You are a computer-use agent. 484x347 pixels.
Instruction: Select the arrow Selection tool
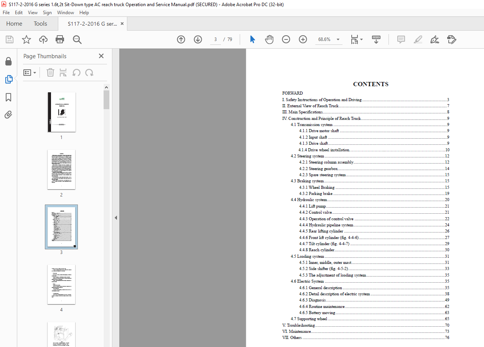[x=252, y=39]
